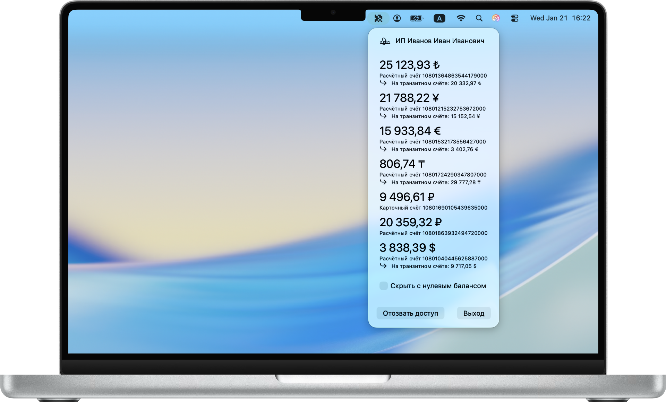Open Spotlight search magnifier icon

coord(479,18)
